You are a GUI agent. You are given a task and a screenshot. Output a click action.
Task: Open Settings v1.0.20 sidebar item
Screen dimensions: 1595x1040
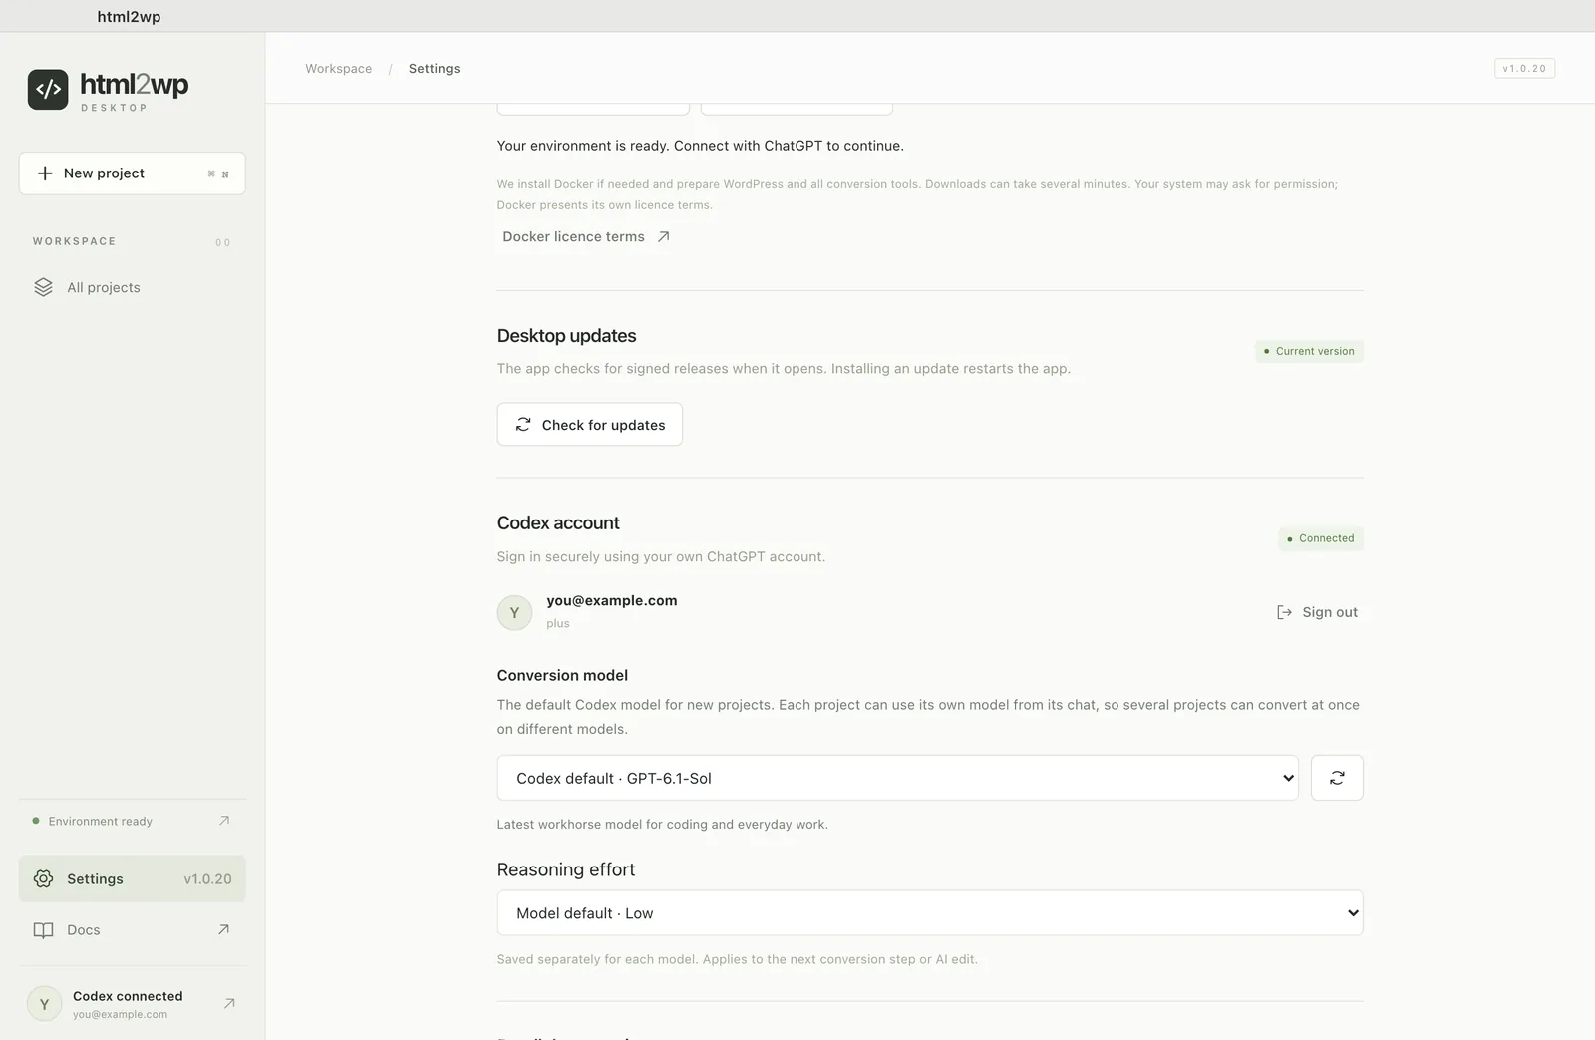point(132,878)
